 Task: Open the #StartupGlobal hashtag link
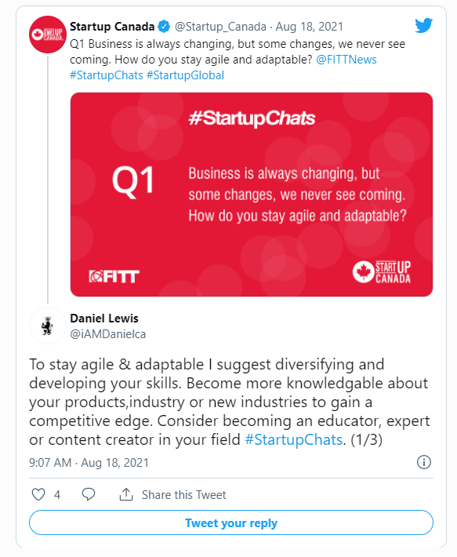[185, 75]
